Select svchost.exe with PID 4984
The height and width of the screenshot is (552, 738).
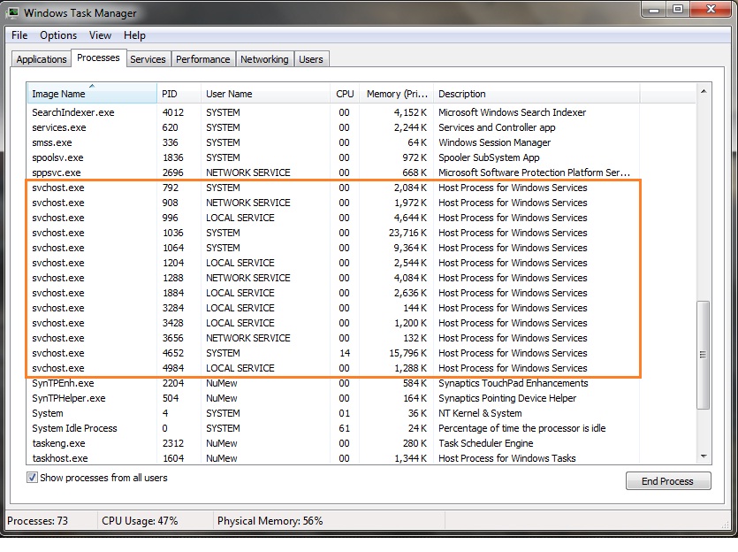pos(333,369)
